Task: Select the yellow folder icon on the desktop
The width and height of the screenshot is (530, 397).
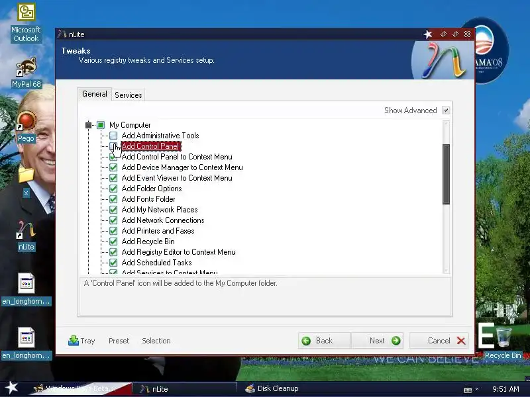Action: pyautogui.click(x=26, y=174)
